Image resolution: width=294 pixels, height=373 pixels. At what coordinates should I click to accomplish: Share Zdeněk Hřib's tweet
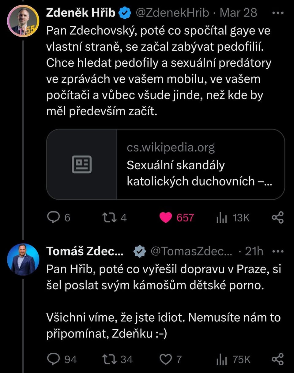tap(277, 217)
